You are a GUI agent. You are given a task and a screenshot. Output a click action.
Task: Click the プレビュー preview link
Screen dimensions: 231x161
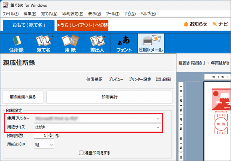coord(116,80)
